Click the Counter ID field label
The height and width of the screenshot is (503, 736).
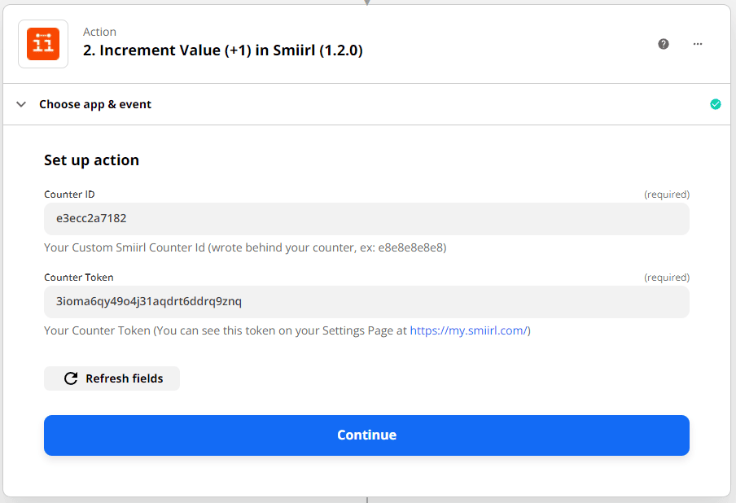pyautogui.click(x=69, y=195)
